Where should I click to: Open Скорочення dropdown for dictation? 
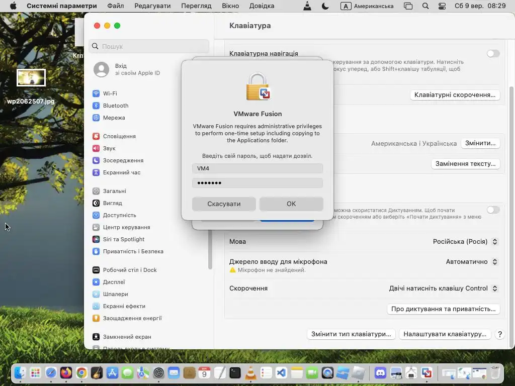[x=444, y=288]
